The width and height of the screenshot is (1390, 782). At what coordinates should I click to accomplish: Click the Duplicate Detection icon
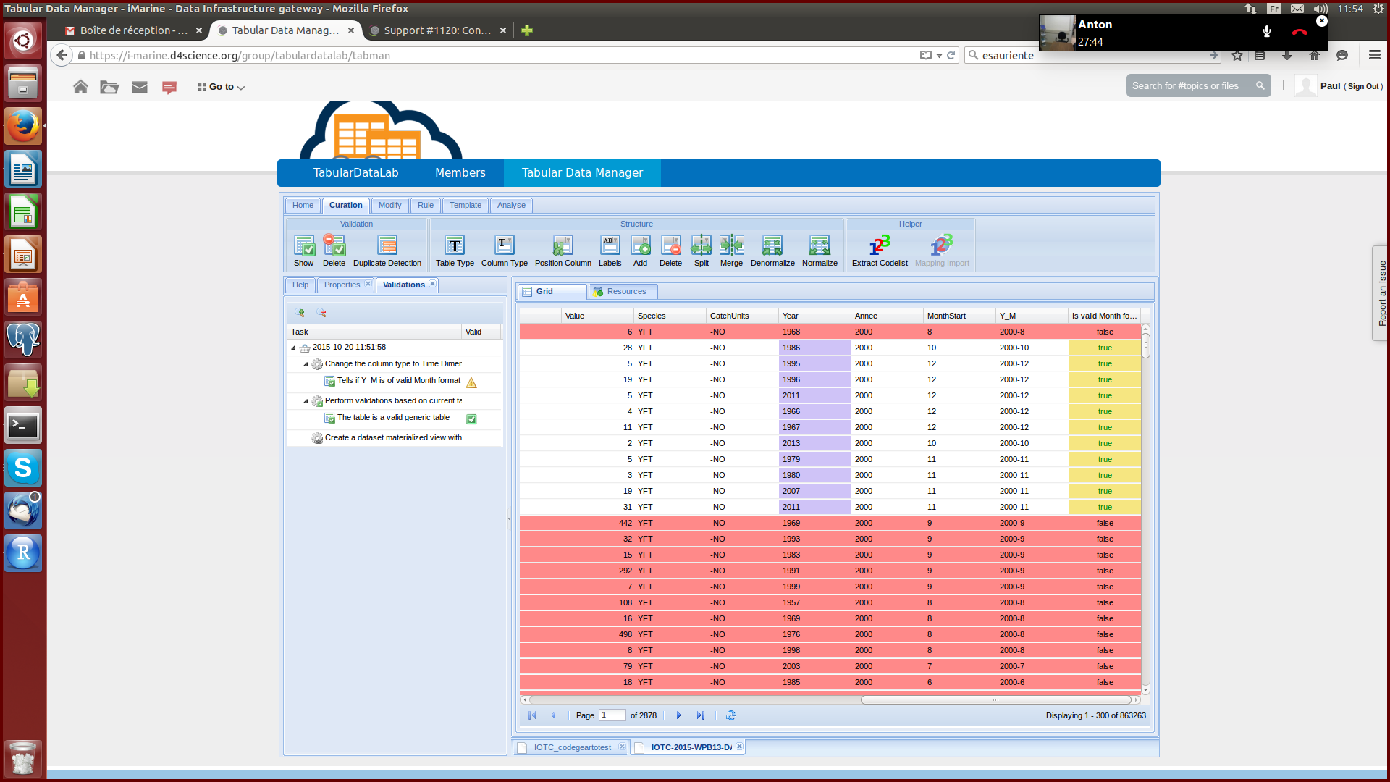387,245
